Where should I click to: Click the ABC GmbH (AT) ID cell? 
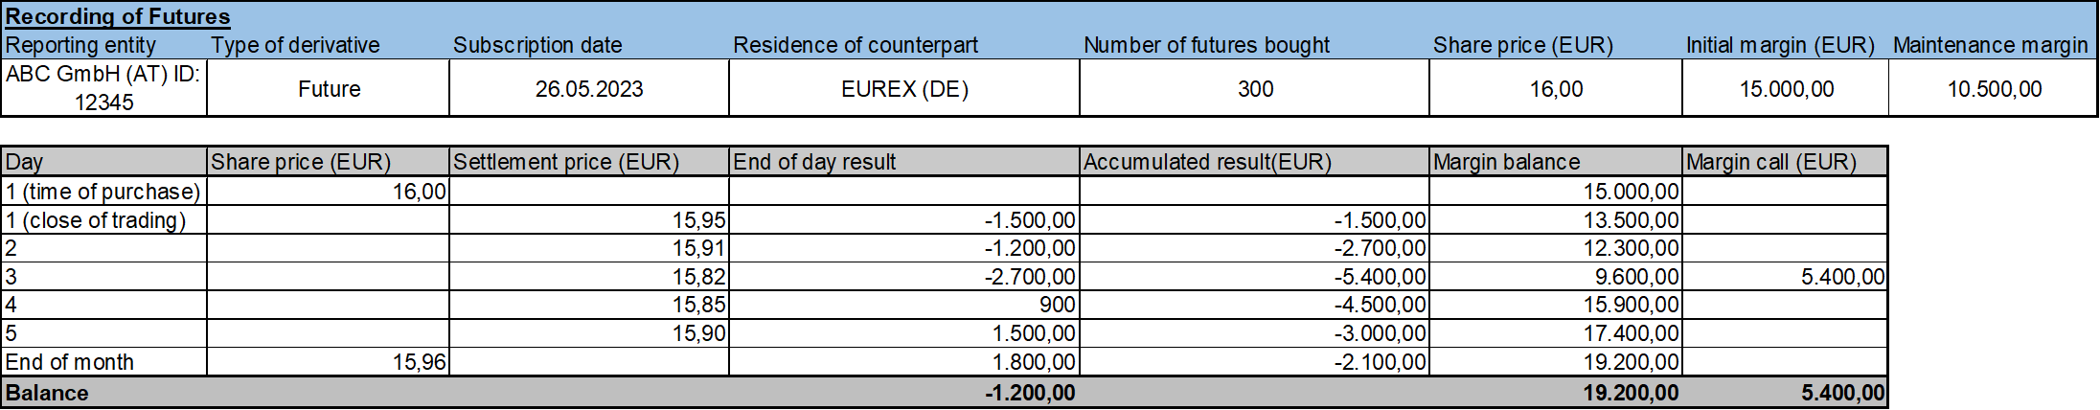(103, 88)
